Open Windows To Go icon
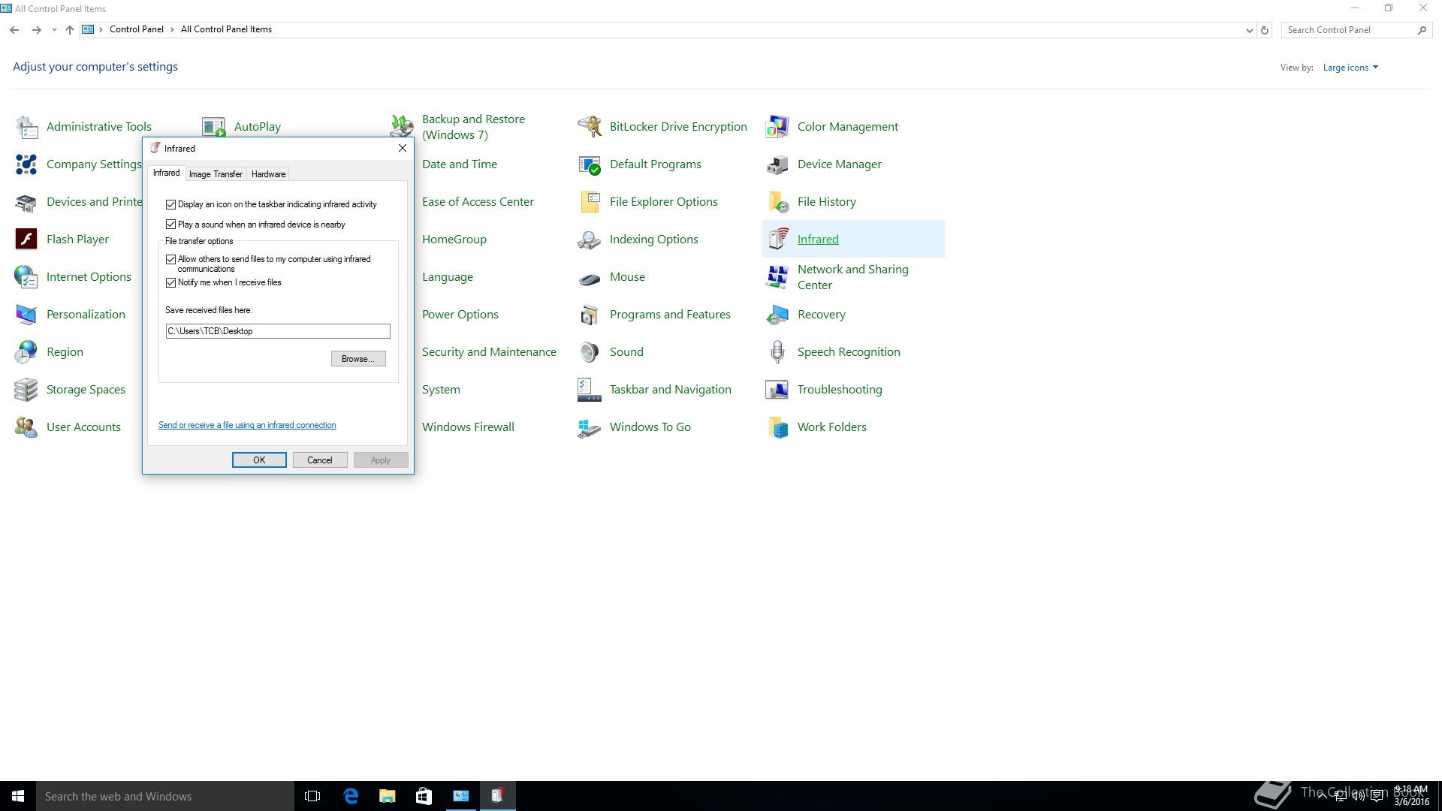The height and width of the screenshot is (811, 1442). point(590,427)
